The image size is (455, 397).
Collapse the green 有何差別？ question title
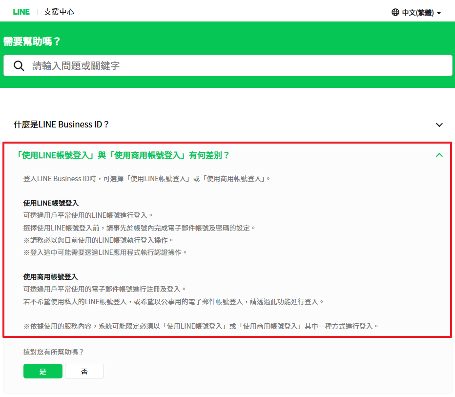click(123, 155)
